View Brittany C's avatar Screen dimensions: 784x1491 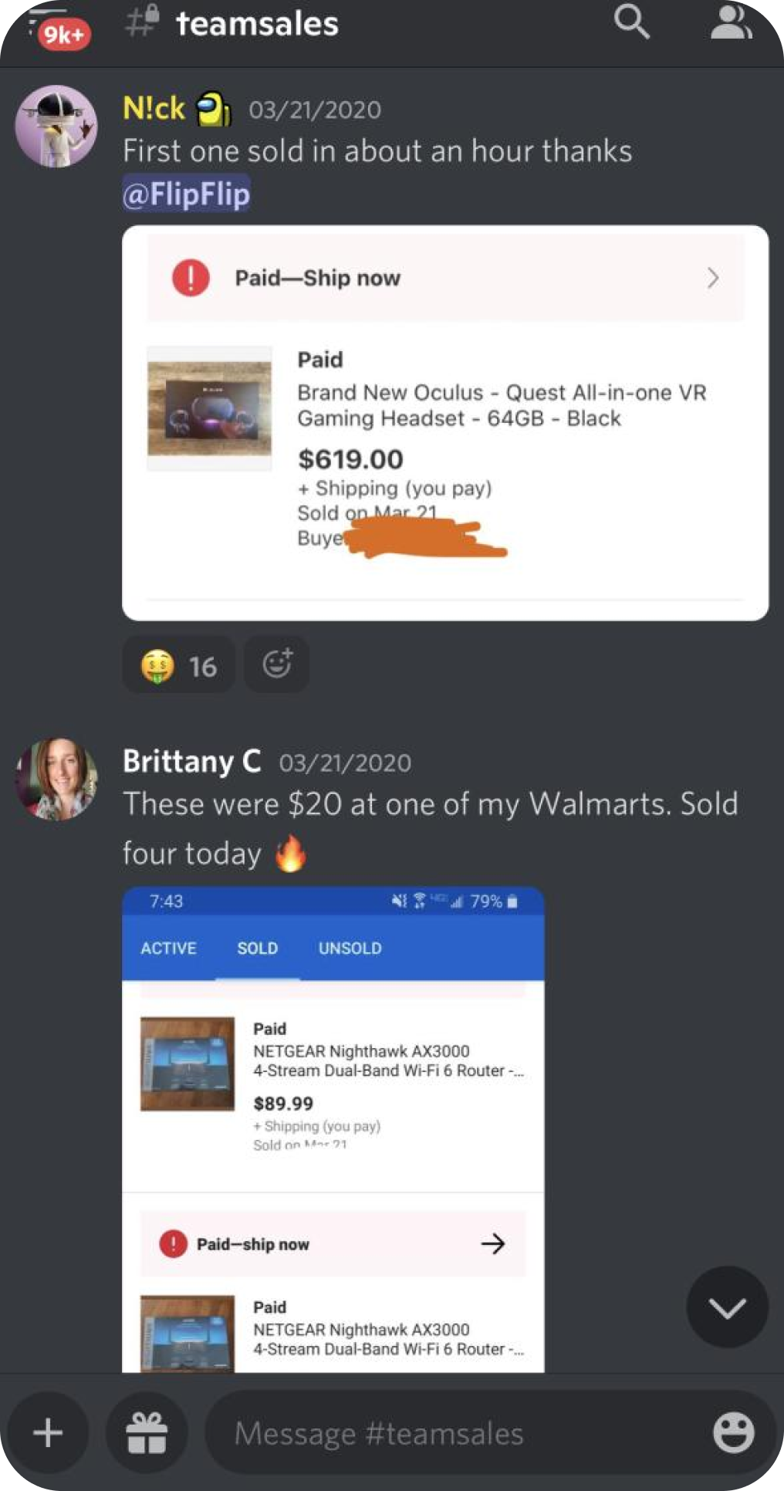56,778
